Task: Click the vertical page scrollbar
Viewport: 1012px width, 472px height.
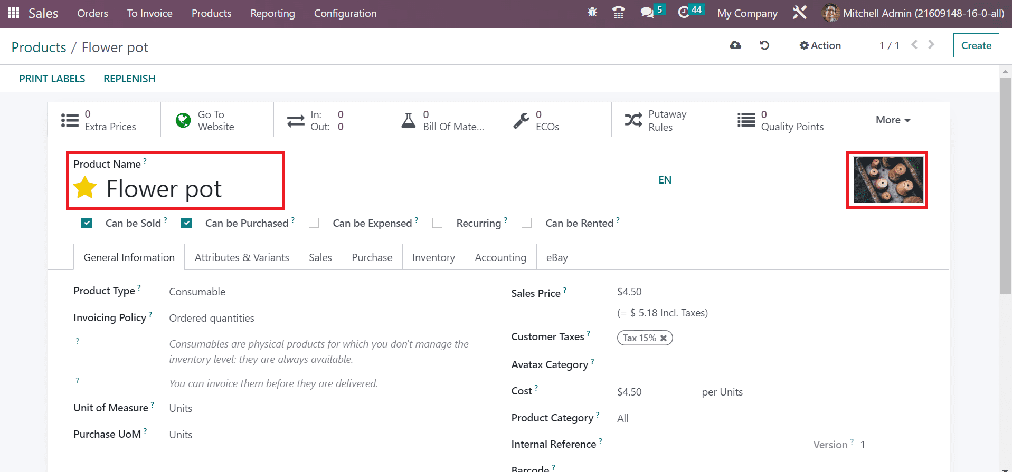Action: coord(1005,186)
